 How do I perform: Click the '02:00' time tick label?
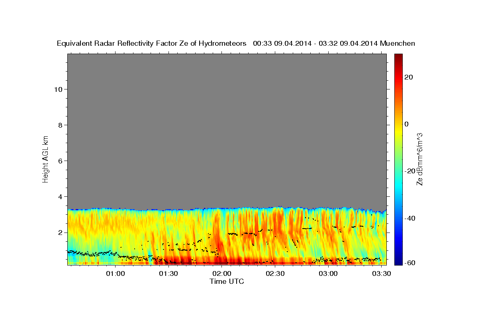coord(222,273)
